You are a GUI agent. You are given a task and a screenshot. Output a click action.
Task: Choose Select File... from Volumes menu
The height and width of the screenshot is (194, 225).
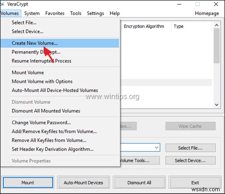[60, 22]
